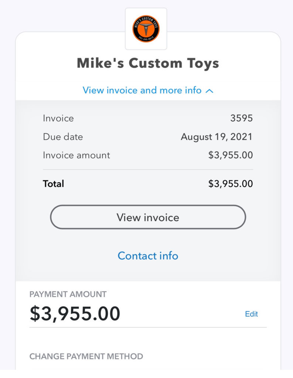Click the large $3,955.00 payment amount
The image size is (293, 378).
click(75, 314)
